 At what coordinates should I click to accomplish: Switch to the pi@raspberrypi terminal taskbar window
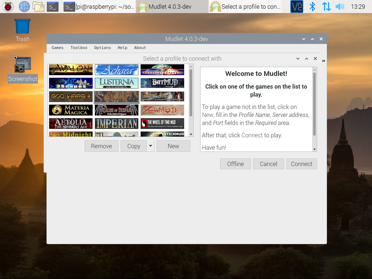[99, 7]
